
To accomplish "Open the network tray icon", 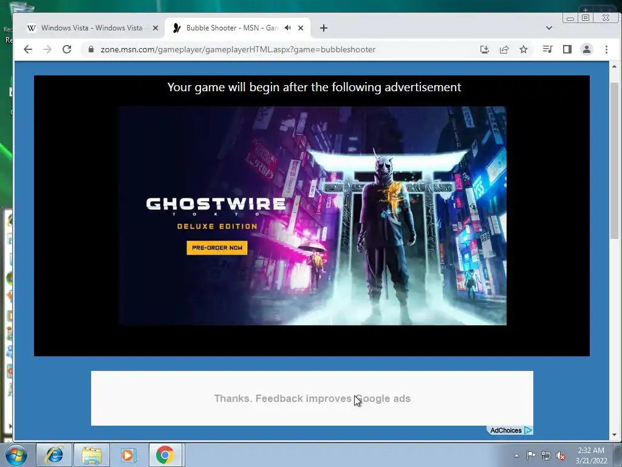I will click(x=546, y=456).
